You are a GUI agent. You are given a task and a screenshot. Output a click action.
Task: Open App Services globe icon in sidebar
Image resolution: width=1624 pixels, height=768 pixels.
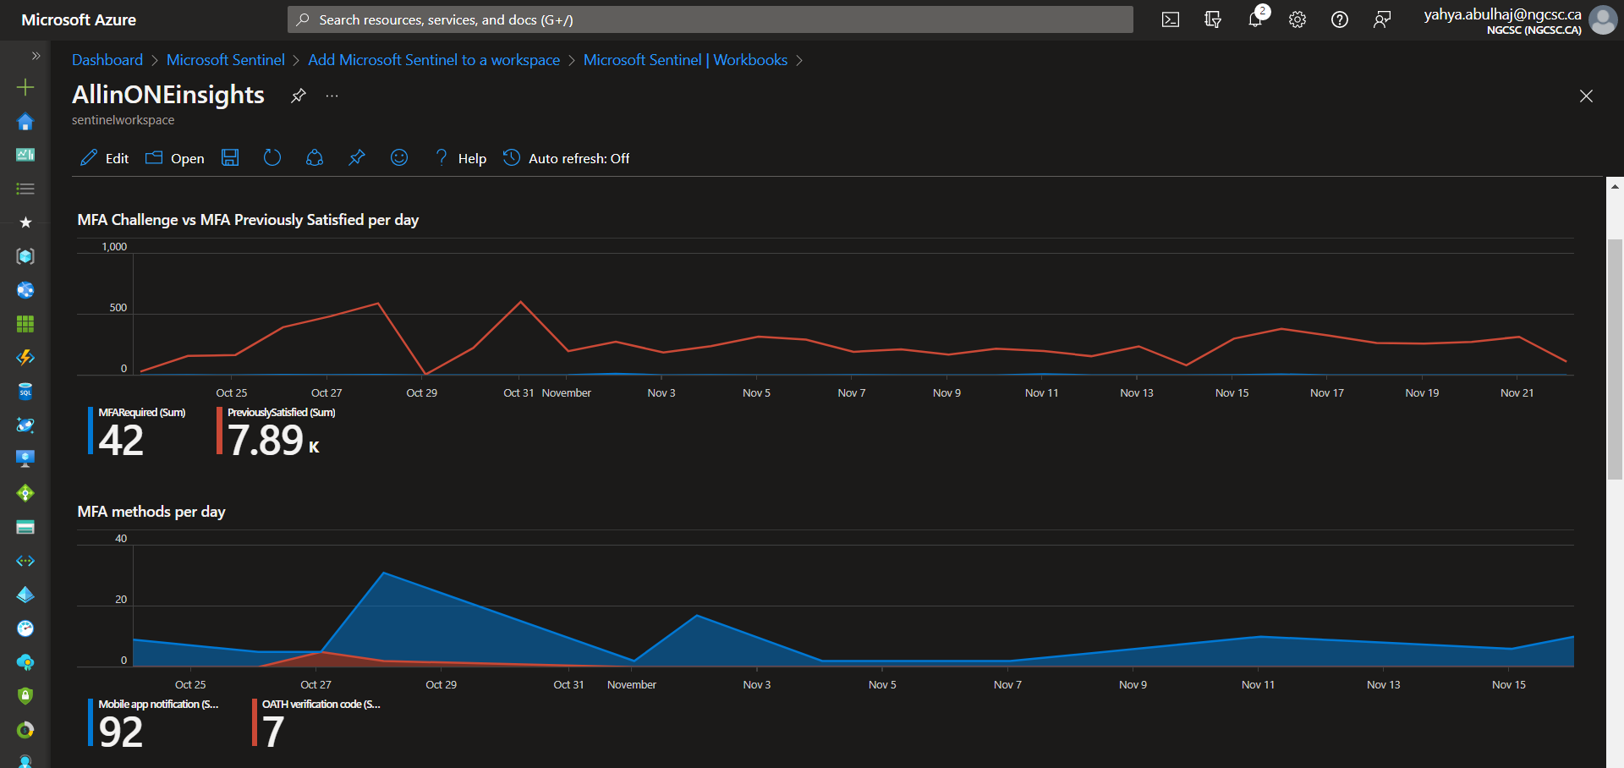pos(25,290)
